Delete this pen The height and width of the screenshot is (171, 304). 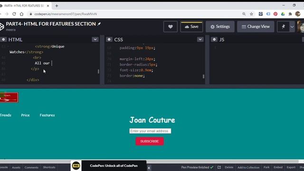229,167
